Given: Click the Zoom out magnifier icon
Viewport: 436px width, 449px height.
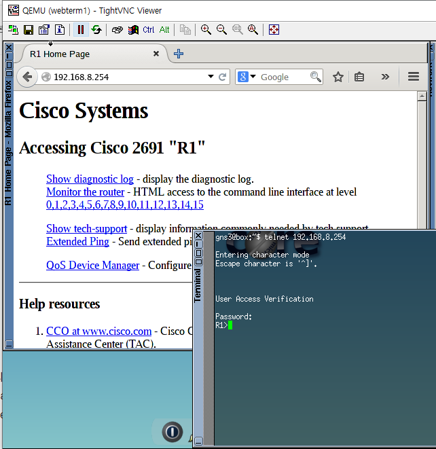Looking at the screenshot, I should [221, 29].
